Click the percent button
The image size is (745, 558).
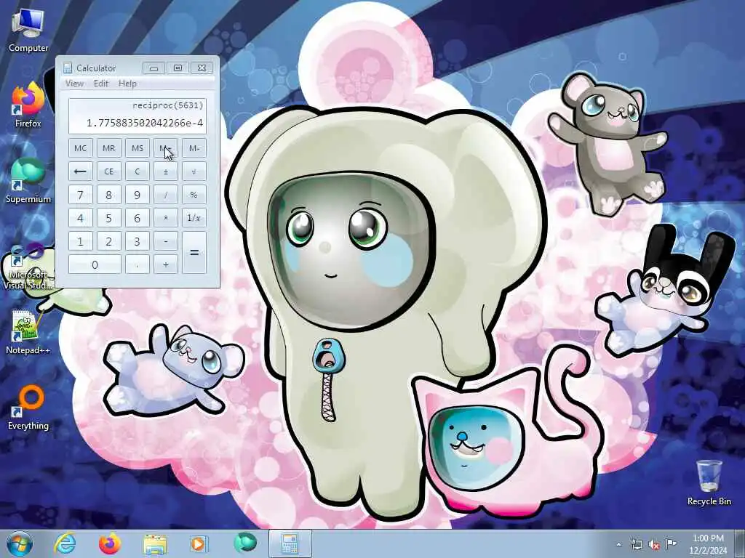click(194, 195)
